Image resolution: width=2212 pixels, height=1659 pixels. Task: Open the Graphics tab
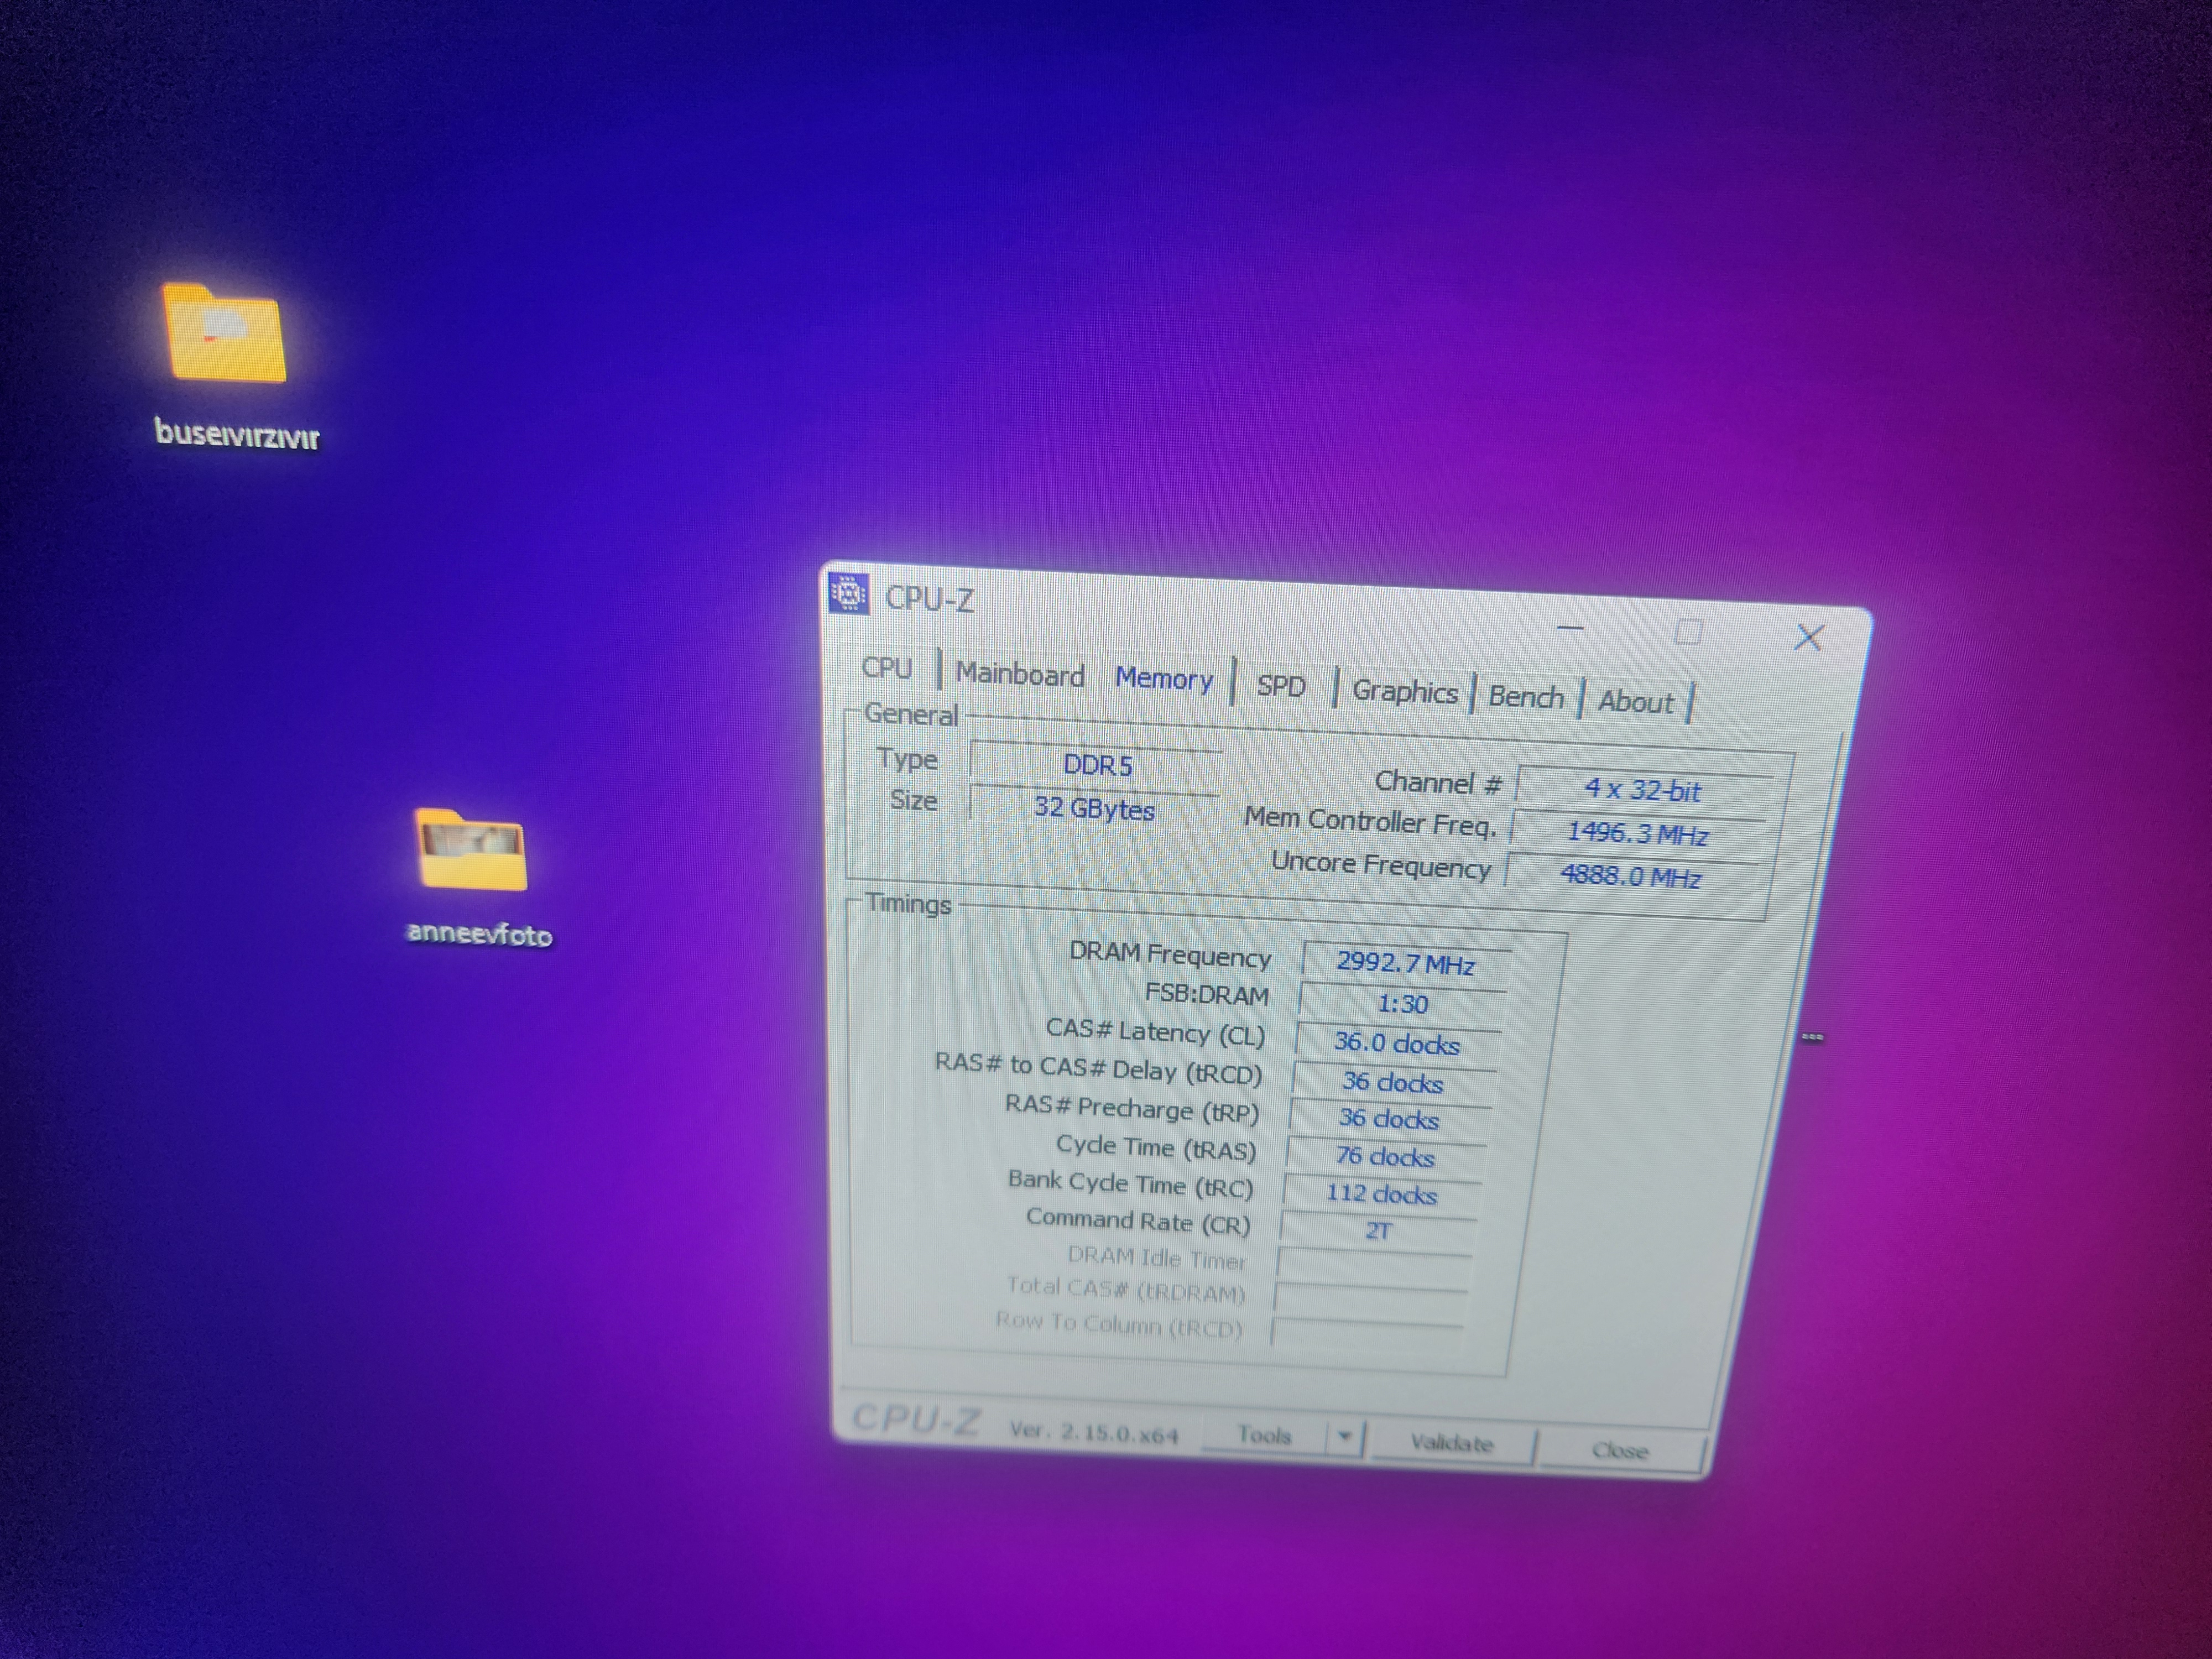click(1404, 691)
